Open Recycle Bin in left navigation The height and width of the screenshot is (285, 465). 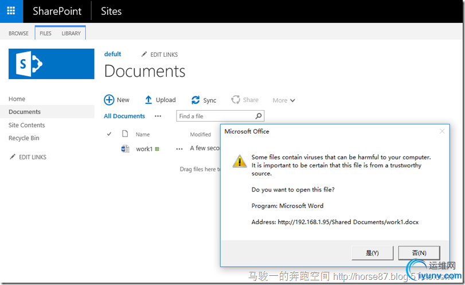(24, 138)
